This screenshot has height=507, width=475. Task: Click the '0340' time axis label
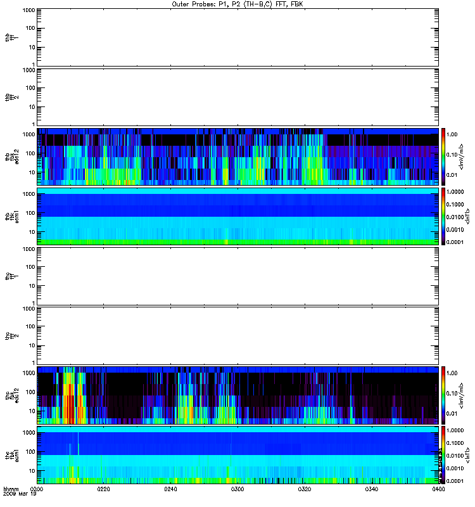click(372, 489)
